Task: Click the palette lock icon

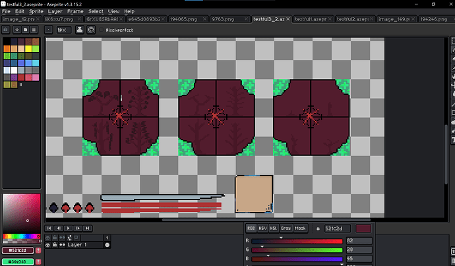Action: pos(7,30)
